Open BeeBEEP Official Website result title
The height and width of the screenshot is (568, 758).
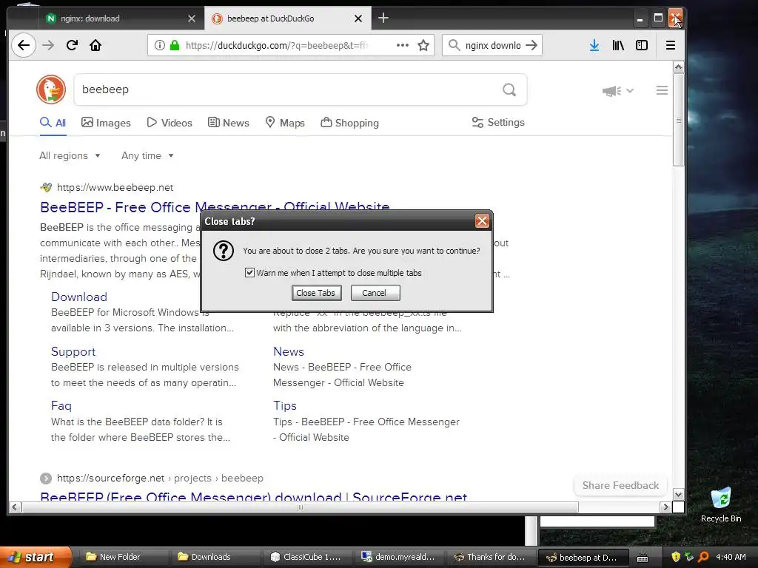pyautogui.click(x=215, y=206)
